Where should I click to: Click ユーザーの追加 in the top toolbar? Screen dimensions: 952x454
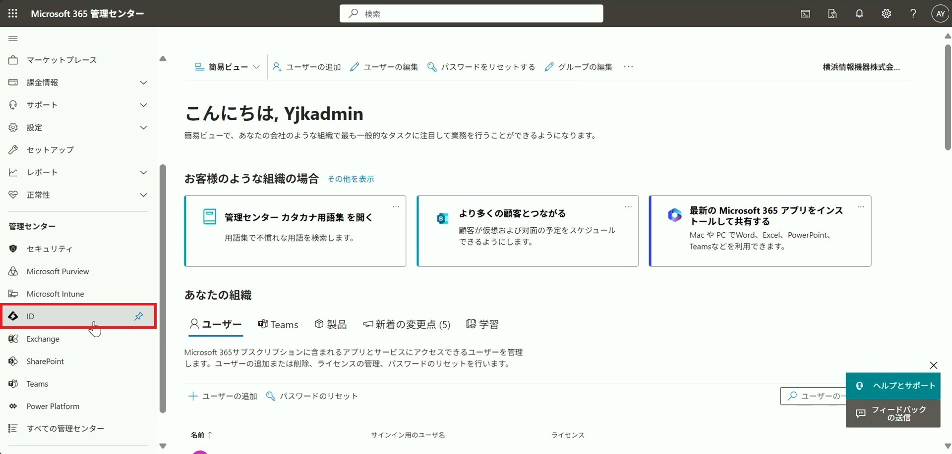pos(307,67)
